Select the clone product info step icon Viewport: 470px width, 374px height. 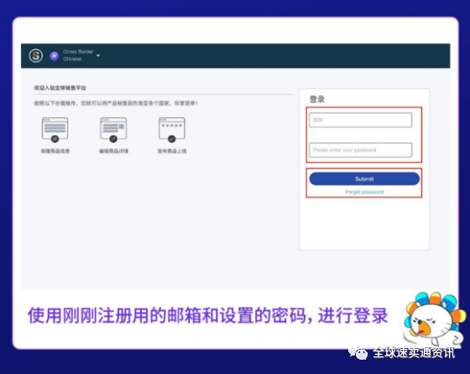click(x=55, y=130)
